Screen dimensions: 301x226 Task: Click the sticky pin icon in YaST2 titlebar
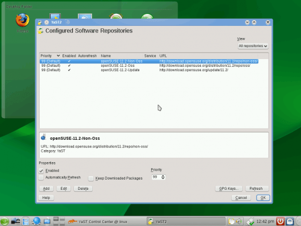tap(46, 22)
